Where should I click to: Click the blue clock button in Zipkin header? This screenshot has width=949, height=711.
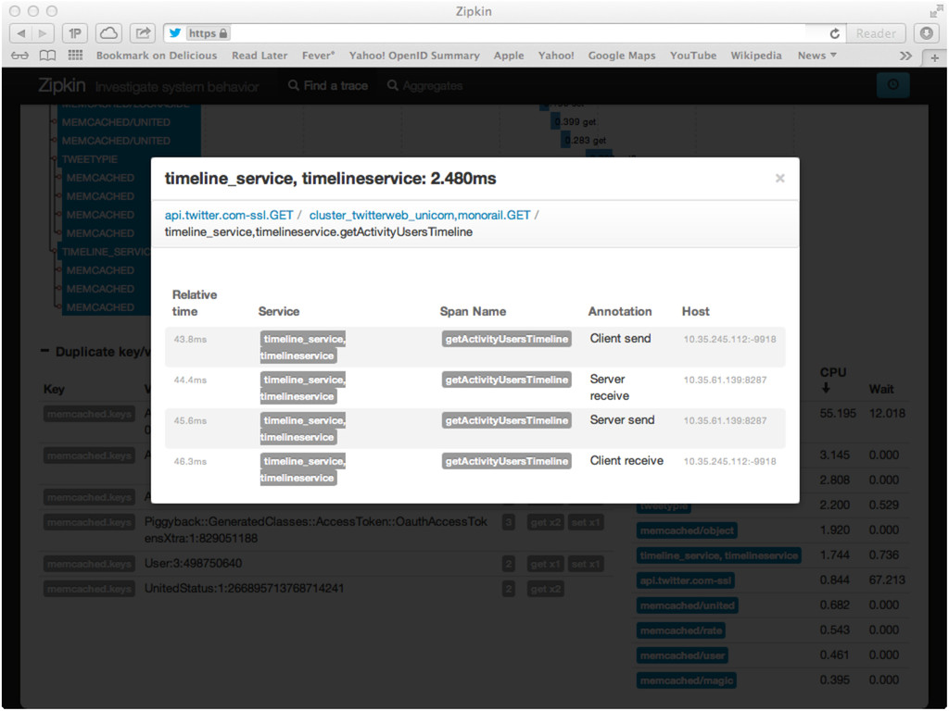tap(892, 84)
